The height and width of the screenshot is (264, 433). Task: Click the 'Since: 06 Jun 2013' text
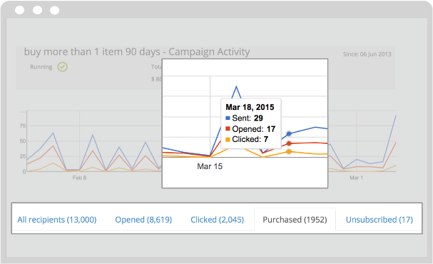(x=367, y=54)
